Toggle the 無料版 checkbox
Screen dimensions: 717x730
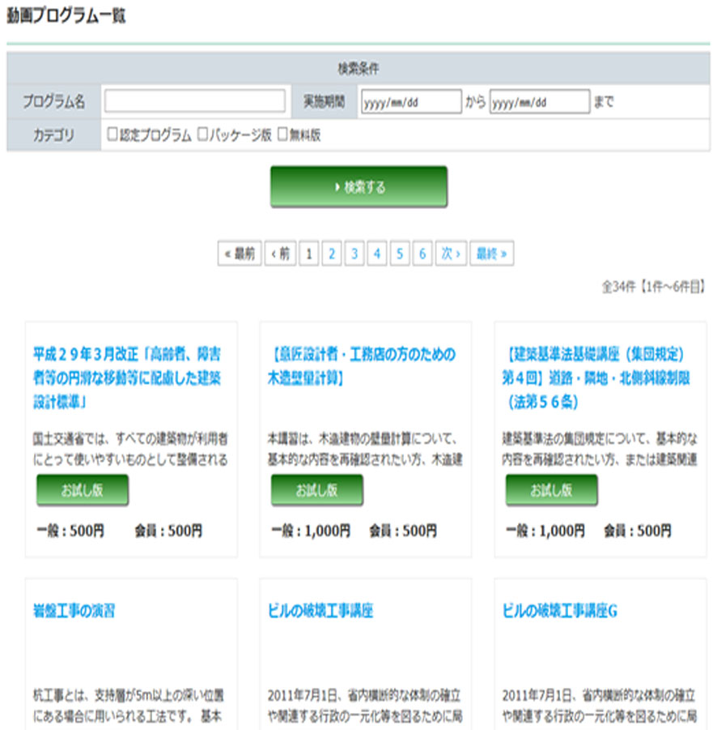(x=282, y=134)
